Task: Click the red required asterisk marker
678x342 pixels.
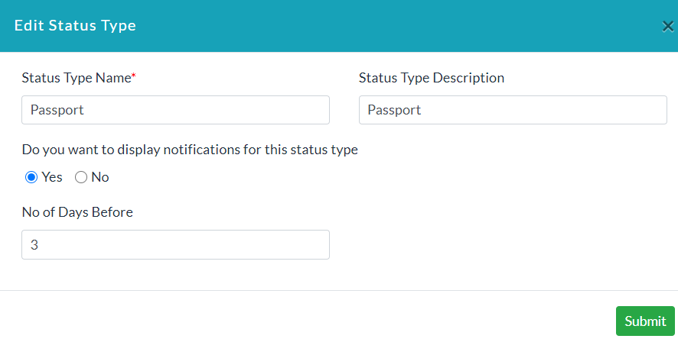Action: point(134,76)
